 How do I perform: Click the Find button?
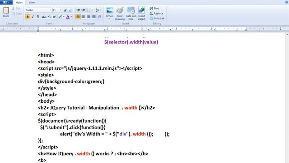pyautogui.click(x=154, y=8)
